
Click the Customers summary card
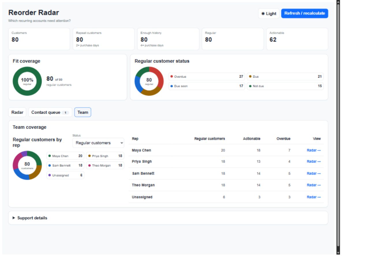click(39, 39)
